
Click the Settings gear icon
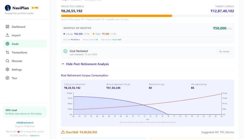tap(7, 69)
